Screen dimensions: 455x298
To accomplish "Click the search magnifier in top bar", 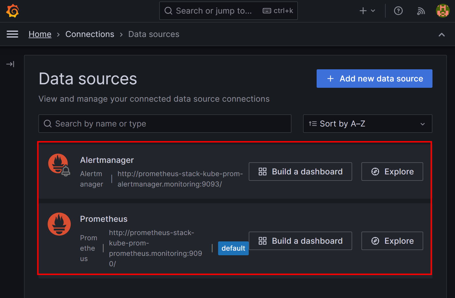I will click(168, 11).
